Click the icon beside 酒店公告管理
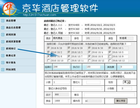 (x=3, y=27)
